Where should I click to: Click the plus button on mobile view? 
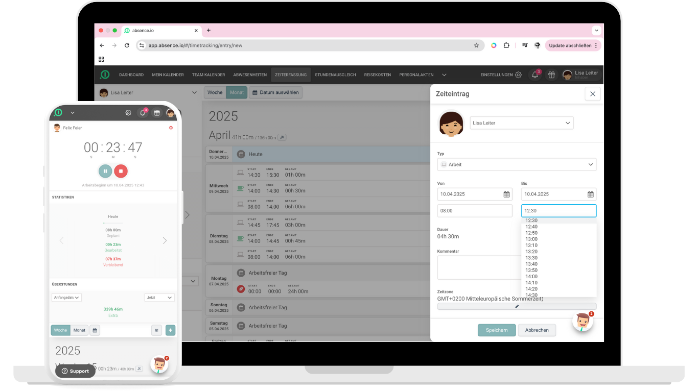(170, 330)
